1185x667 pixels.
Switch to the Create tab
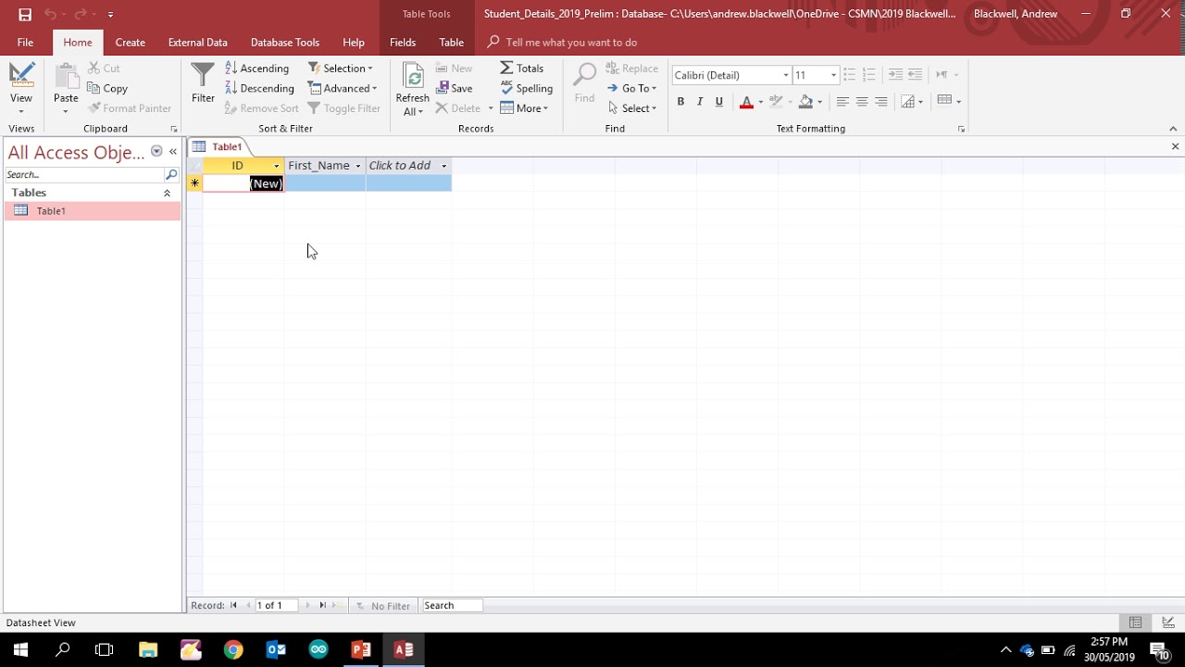(x=130, y=42)
